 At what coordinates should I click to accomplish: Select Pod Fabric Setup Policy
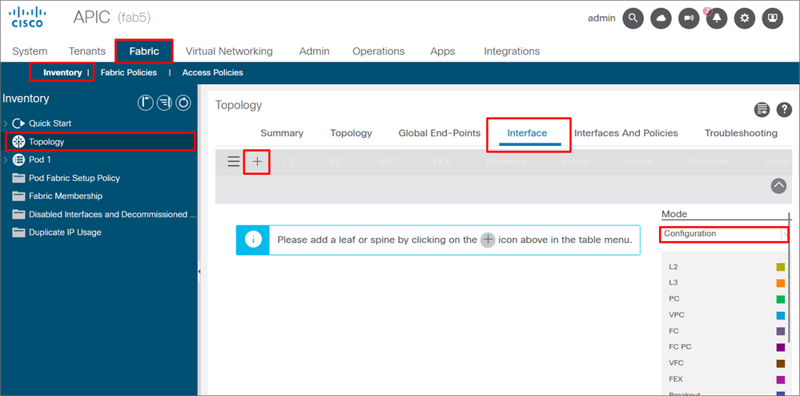tap(74, 178)
